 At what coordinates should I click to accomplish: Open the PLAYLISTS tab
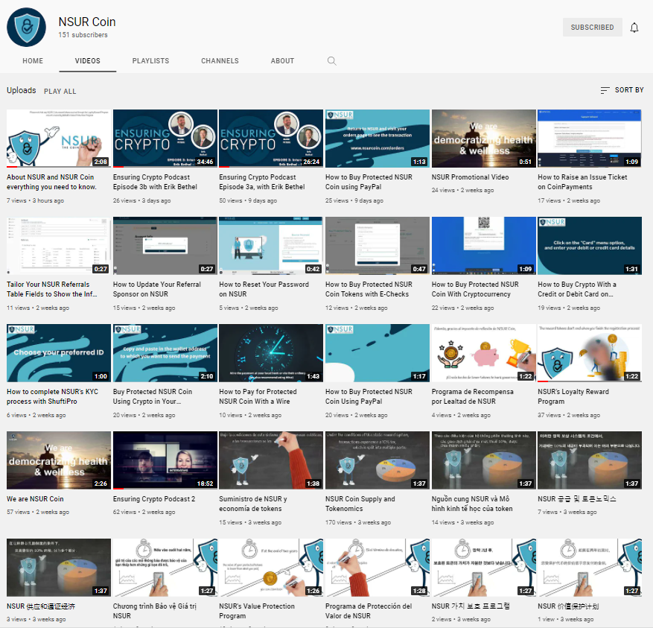(150, 61)
